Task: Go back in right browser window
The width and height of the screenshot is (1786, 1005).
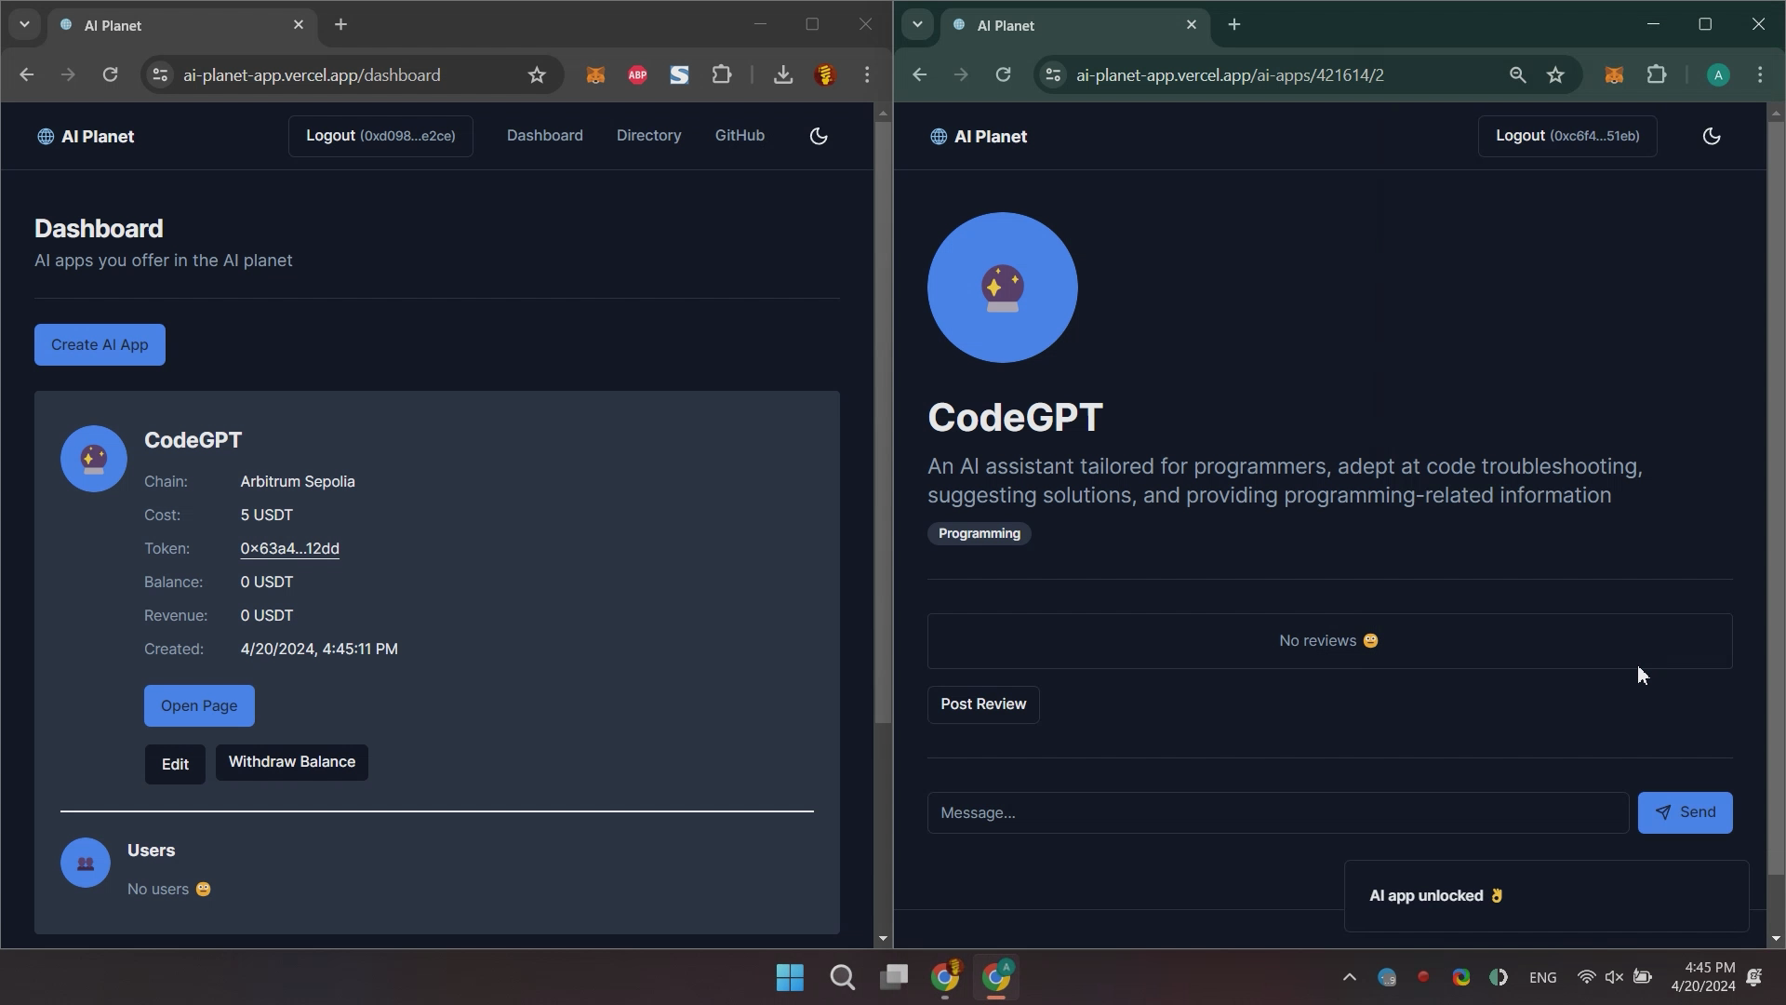Action: coord(919,75)
